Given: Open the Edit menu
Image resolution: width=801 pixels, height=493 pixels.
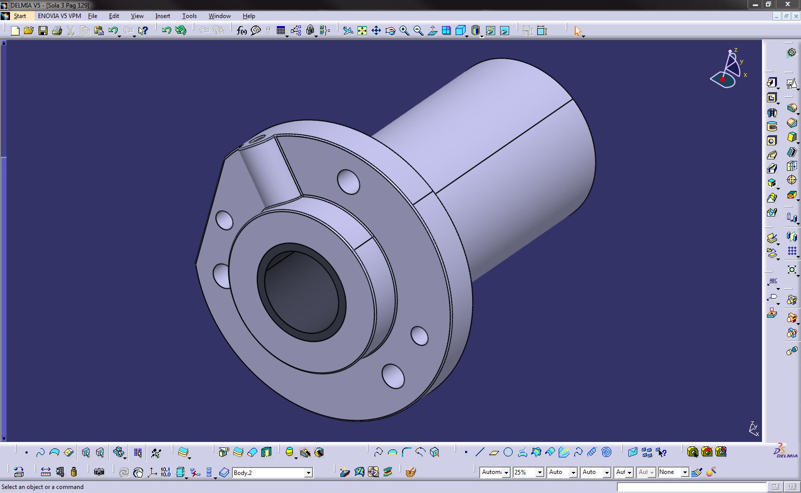Looking at the screenshot, I should 114,16.
